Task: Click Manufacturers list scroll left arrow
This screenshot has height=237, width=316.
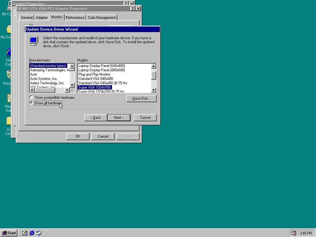Action: coord(32,90)
